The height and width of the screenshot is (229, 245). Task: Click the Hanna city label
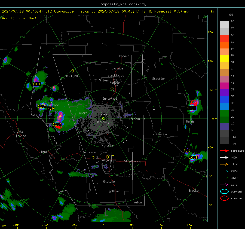[190, 121]
